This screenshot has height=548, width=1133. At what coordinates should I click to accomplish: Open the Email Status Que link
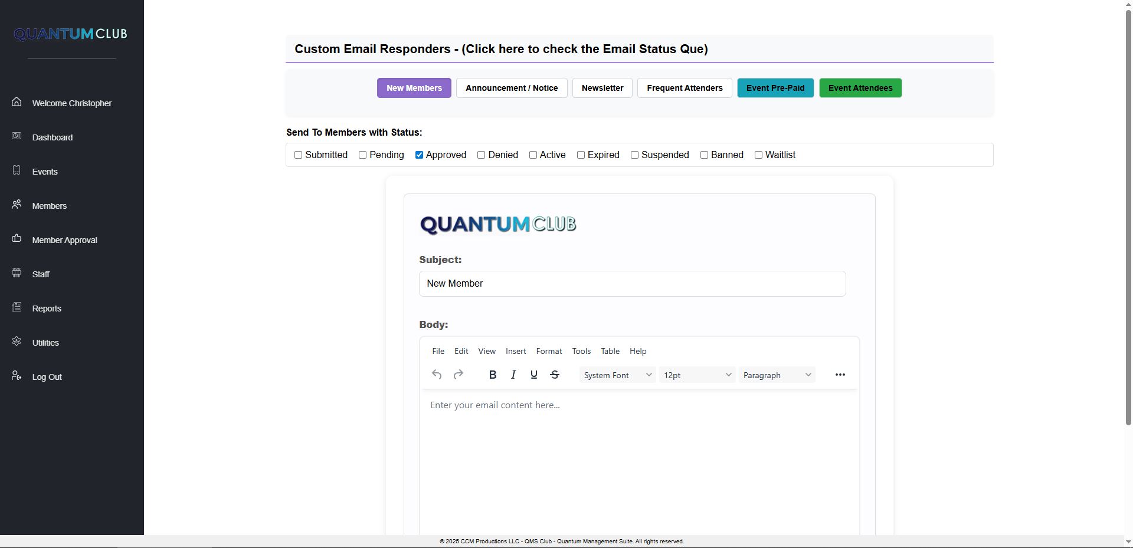(x=501, y=49)
